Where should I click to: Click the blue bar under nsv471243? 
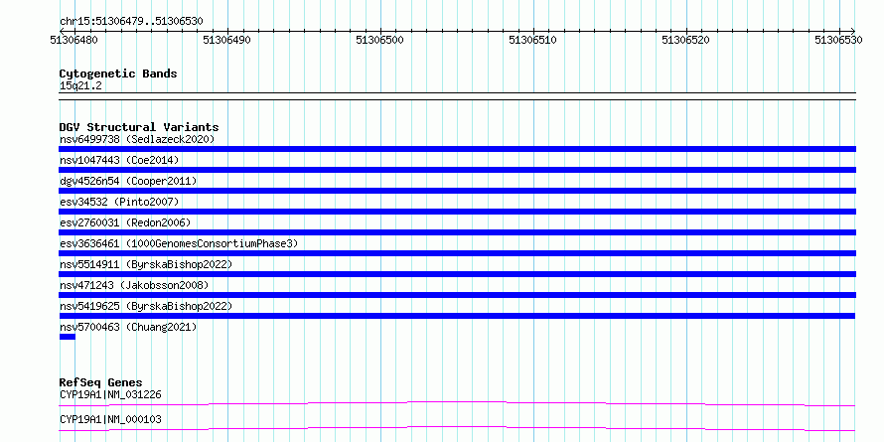point(457,295)
